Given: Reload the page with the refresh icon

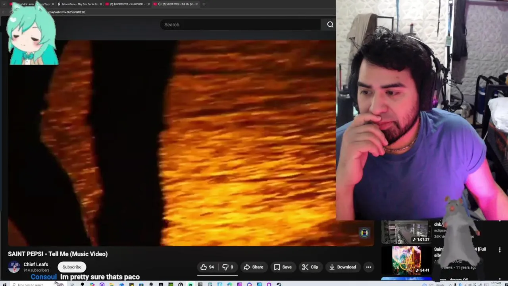Looking at the screenshot, I should 11,12.
